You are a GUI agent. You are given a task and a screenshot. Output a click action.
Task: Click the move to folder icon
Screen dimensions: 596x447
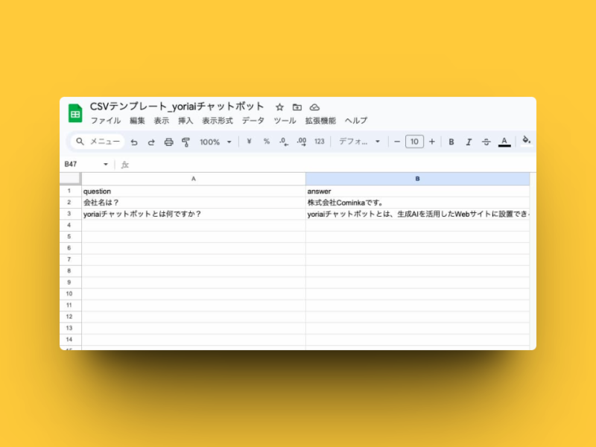click(x=297, y=107)
